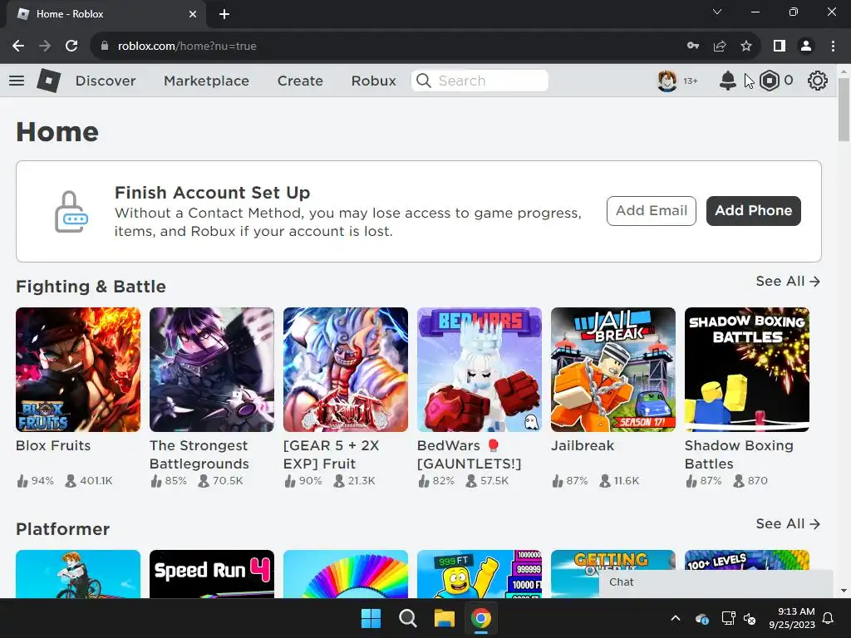This screenshot has height=638, width=851.
Task: See all Fighting & Battle games
Action: tap(788, 281)
